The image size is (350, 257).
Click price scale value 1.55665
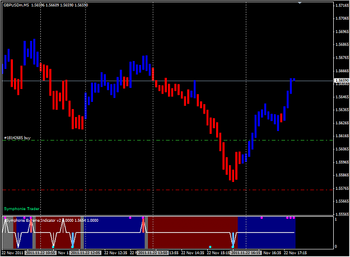pos(342,201)
